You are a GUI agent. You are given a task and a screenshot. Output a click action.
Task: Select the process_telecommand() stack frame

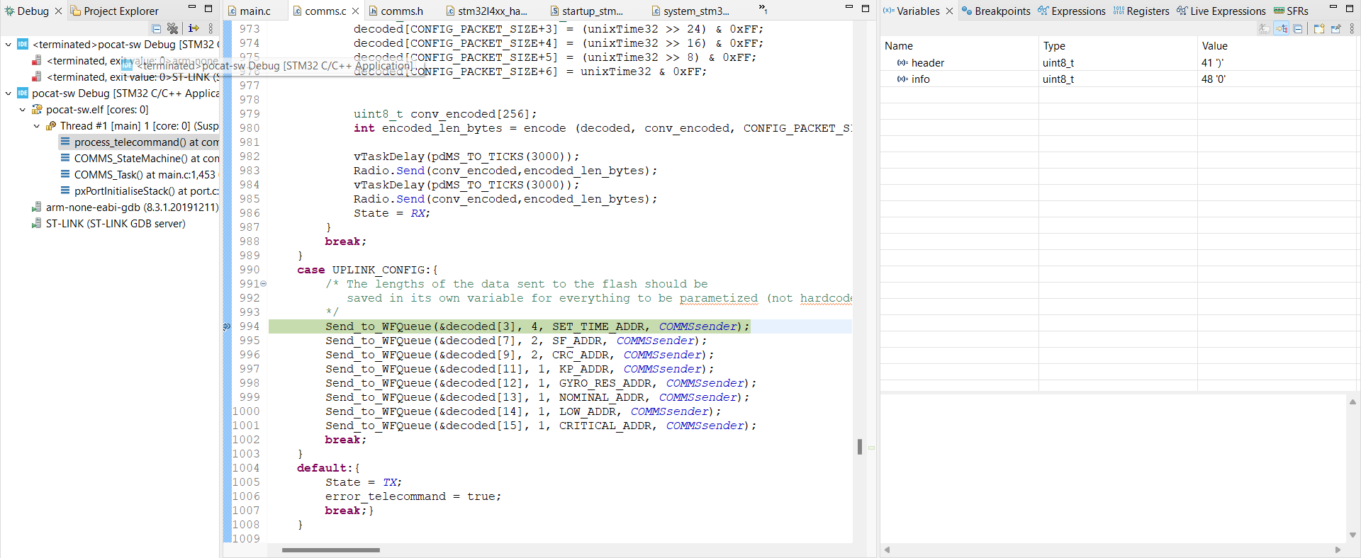(x=140, y=142)
